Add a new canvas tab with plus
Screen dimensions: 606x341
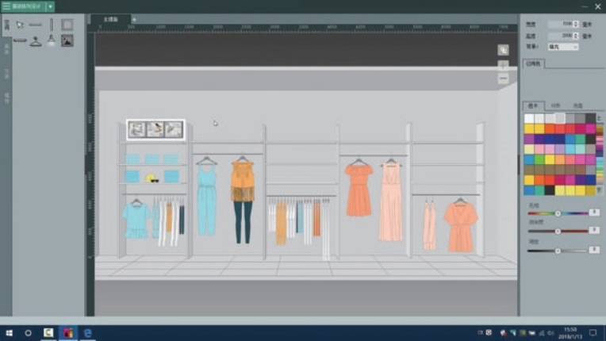(x=134, y=19)
